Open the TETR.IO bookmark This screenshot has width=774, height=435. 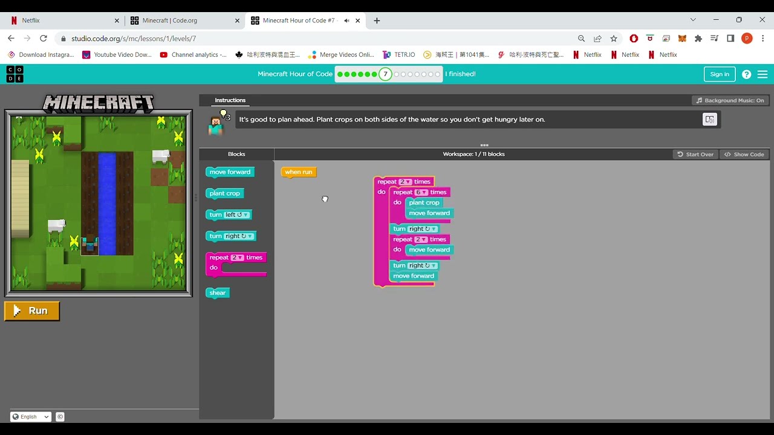[x=398, y=54]
